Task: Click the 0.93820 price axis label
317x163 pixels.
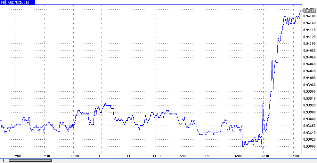Action: pyautogui.click(x=310, y=140)
